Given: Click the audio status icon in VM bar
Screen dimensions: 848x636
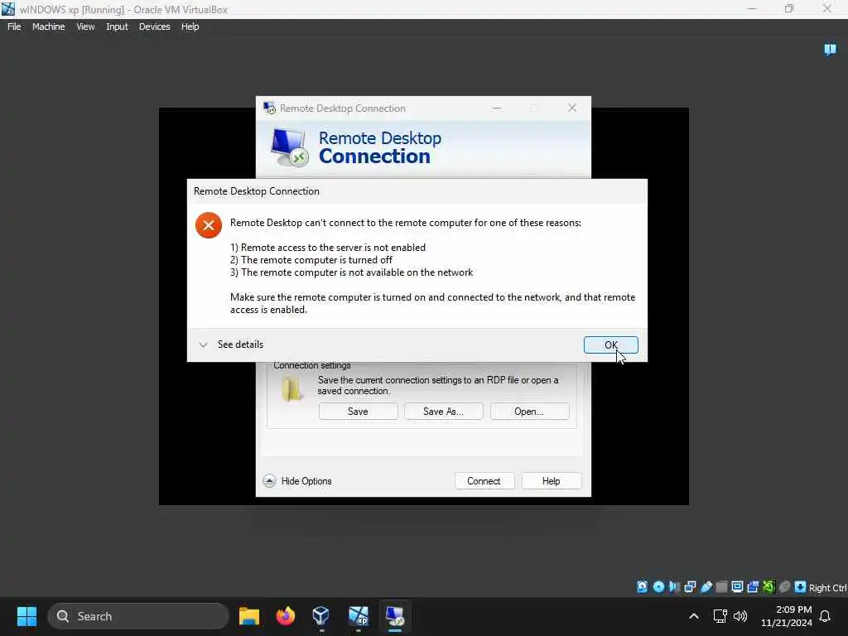Looking at the screenshot, I should coord(674,587).
